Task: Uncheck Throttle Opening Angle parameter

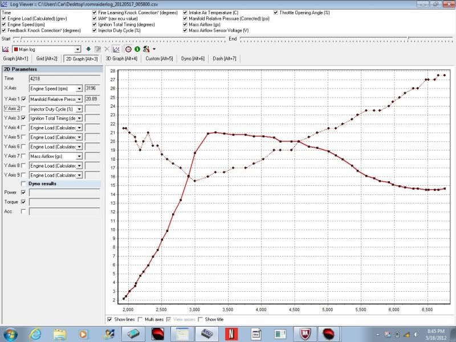Action: tap(276, 12)
